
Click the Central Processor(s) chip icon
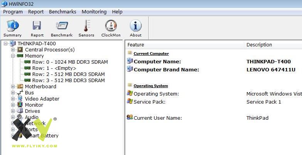(20, 50)
